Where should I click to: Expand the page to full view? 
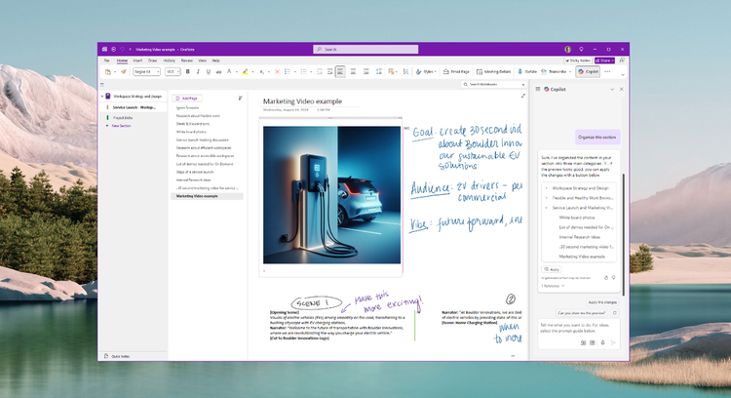(x=523, y=96)
